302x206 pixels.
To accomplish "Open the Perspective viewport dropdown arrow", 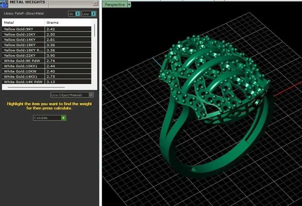I will (129, 5).
